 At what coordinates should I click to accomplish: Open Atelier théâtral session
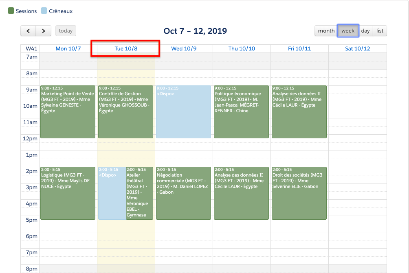click(x=139, y=193)
